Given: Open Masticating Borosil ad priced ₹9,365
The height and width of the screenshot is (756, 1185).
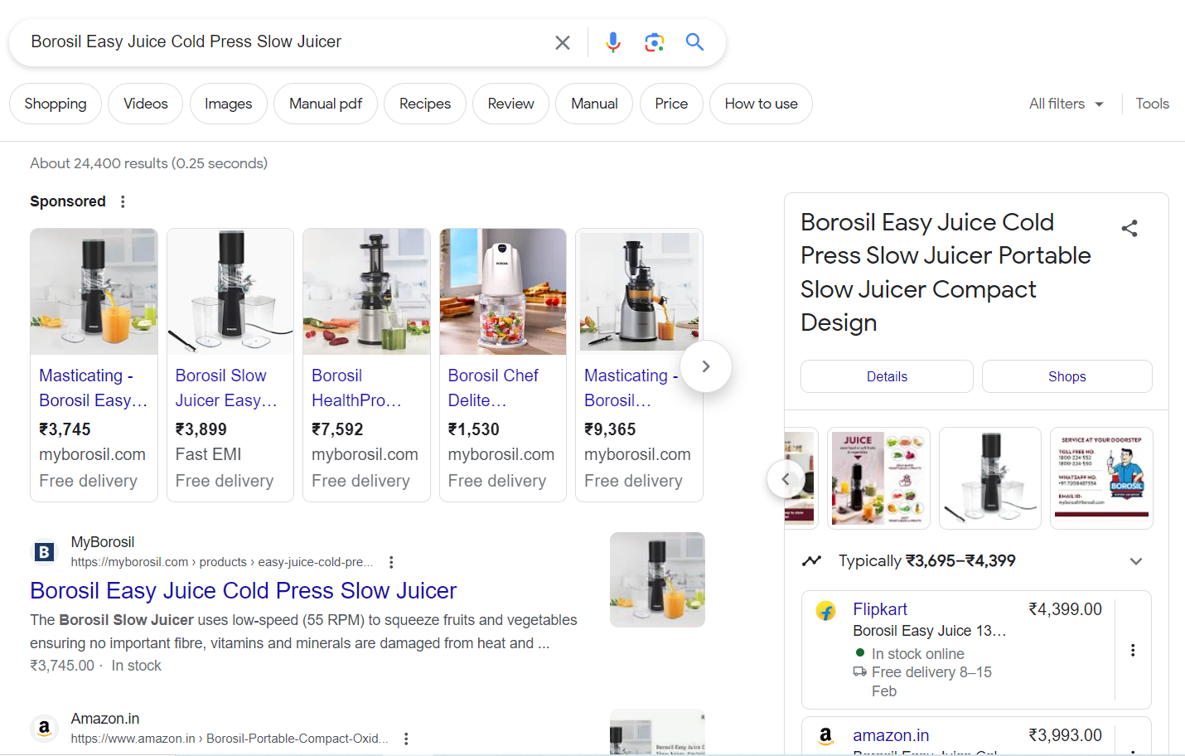Looking at the screenshot, I should [x=631, y=388].
